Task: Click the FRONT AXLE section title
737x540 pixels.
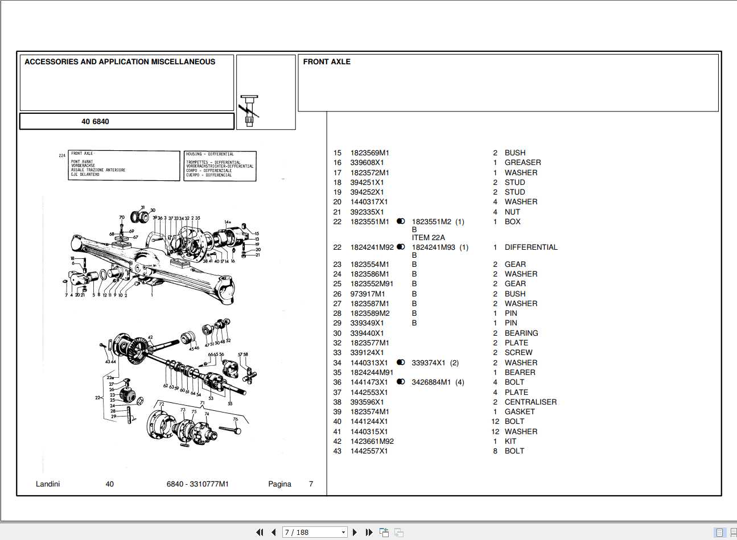Action: point(327,61)
